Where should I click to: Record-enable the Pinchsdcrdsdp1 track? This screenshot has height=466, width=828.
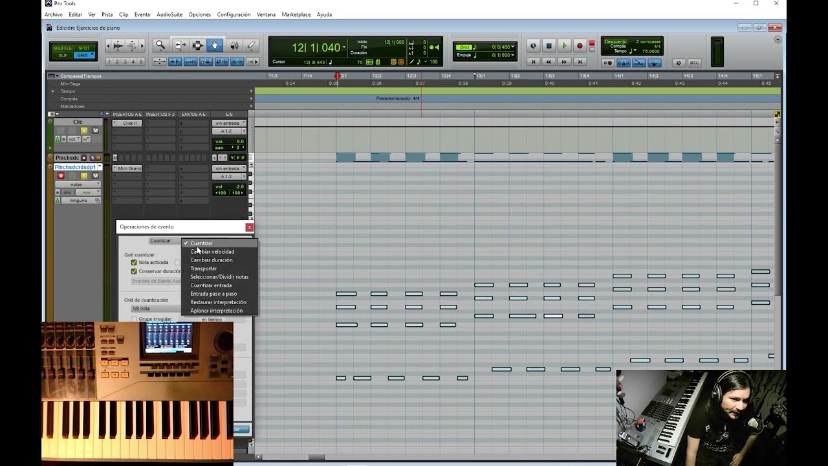click(x=61, y=176)
